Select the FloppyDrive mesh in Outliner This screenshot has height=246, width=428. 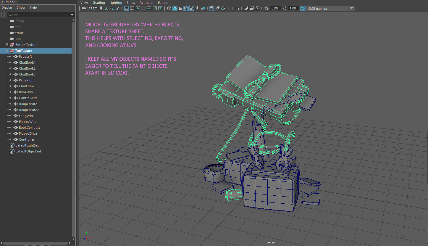[x=28, y=134]
